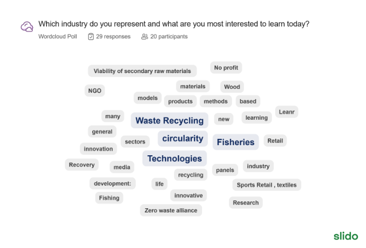This screenshot has width=366, height=248.
Task: Click the participants people icon
Action: (144, 37)
